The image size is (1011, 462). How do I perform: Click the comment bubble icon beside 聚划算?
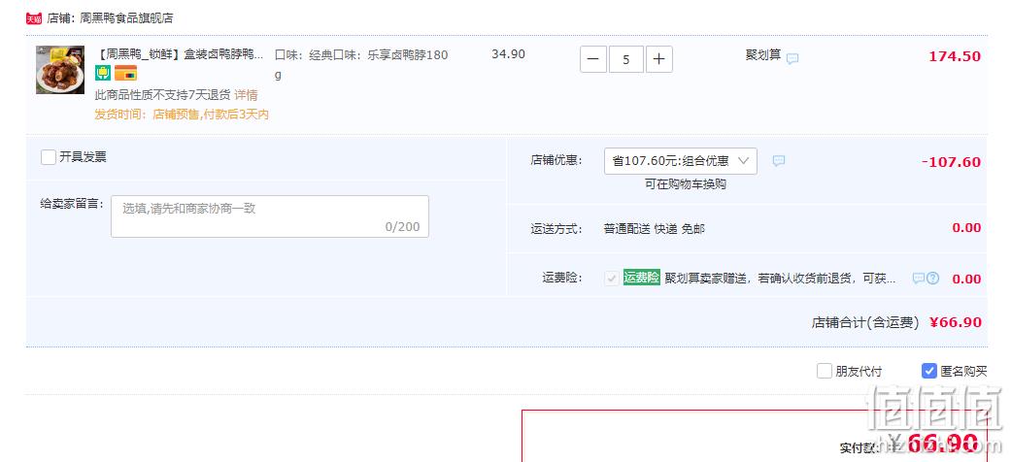(x=792, y=58)
